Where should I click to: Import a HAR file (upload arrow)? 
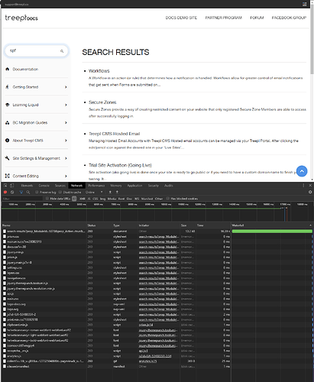(110, 192)
